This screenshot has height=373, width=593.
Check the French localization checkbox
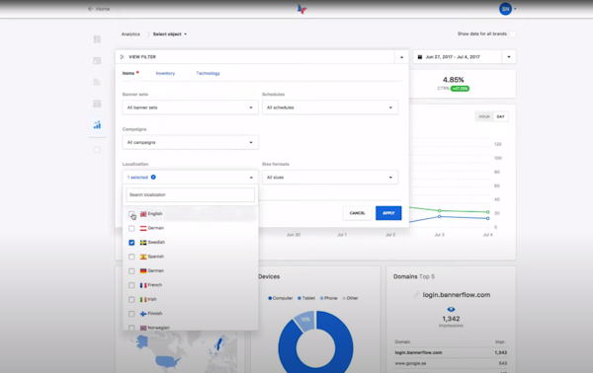(x=131, y=285)
